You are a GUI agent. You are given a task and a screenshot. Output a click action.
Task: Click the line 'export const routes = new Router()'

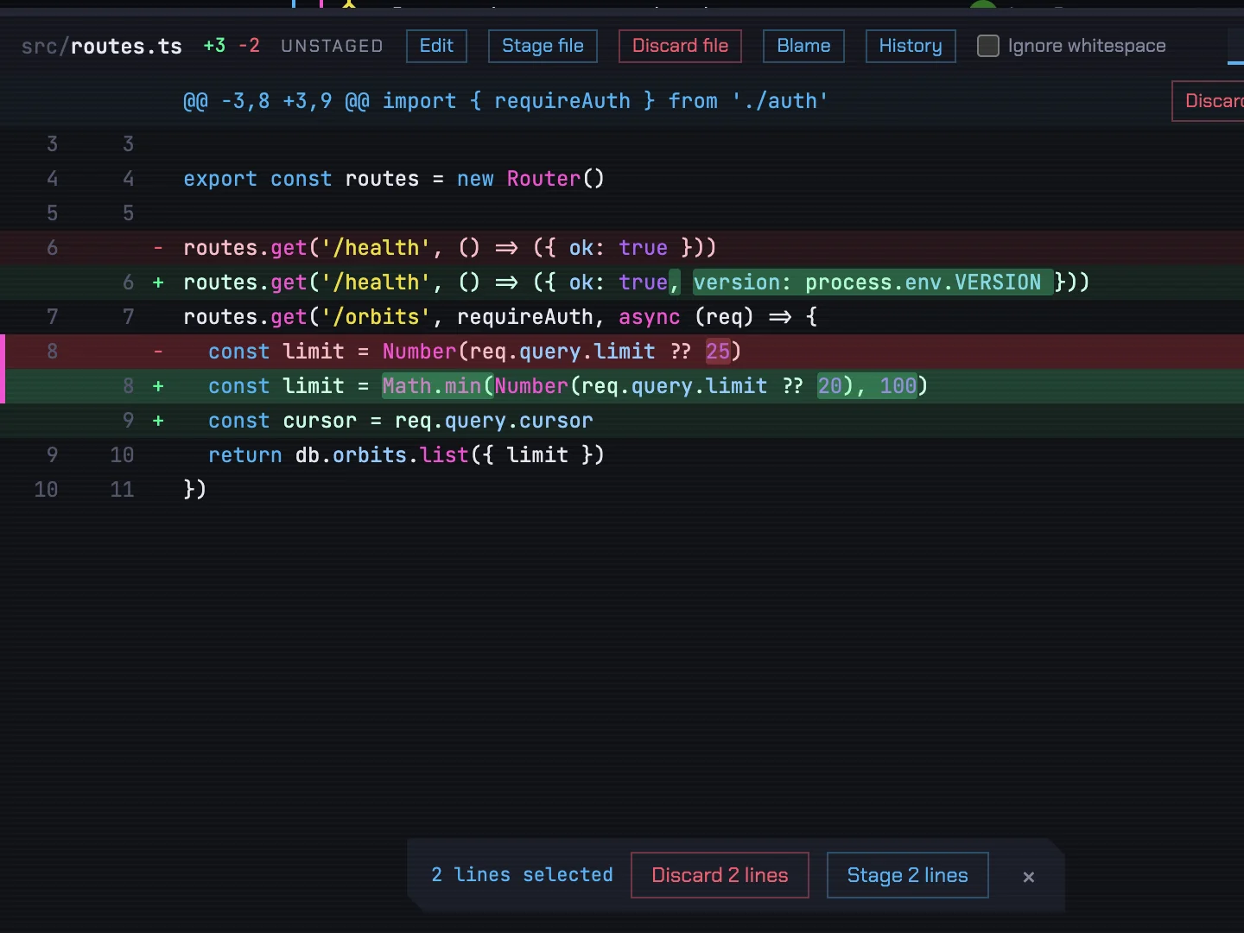click(622, 179)
